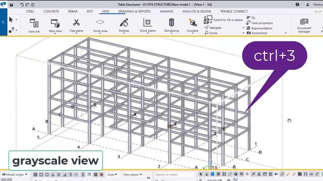Expand the Zoom dropdown arrow

(243, 33)
